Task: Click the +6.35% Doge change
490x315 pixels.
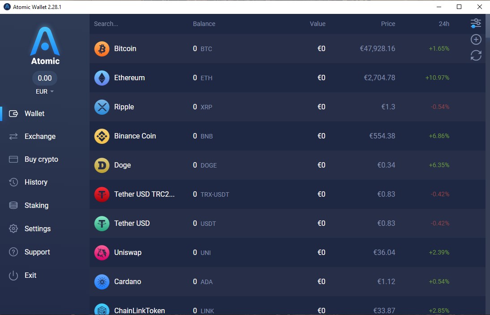Action: [439, 165]
